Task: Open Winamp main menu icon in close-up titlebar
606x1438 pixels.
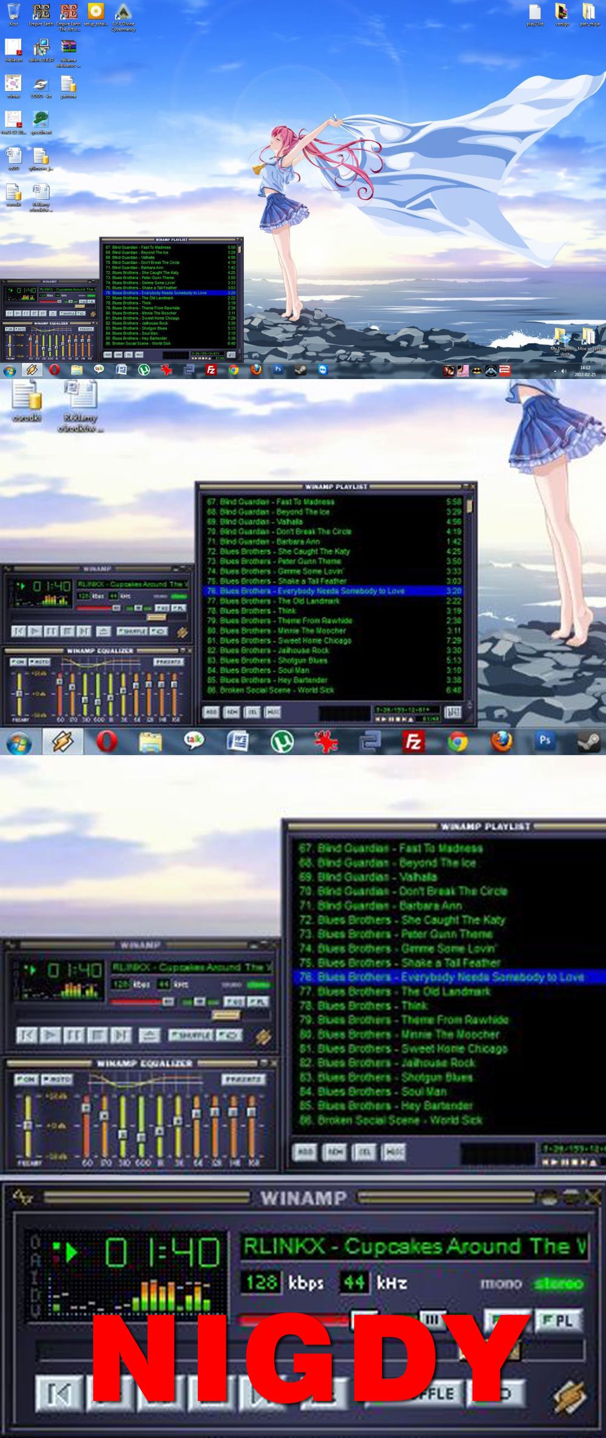Action: click(22, 1197)
